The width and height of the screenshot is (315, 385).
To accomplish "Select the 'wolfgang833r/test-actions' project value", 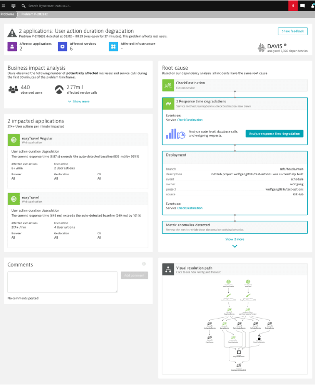I will click(x=284, y=189).
